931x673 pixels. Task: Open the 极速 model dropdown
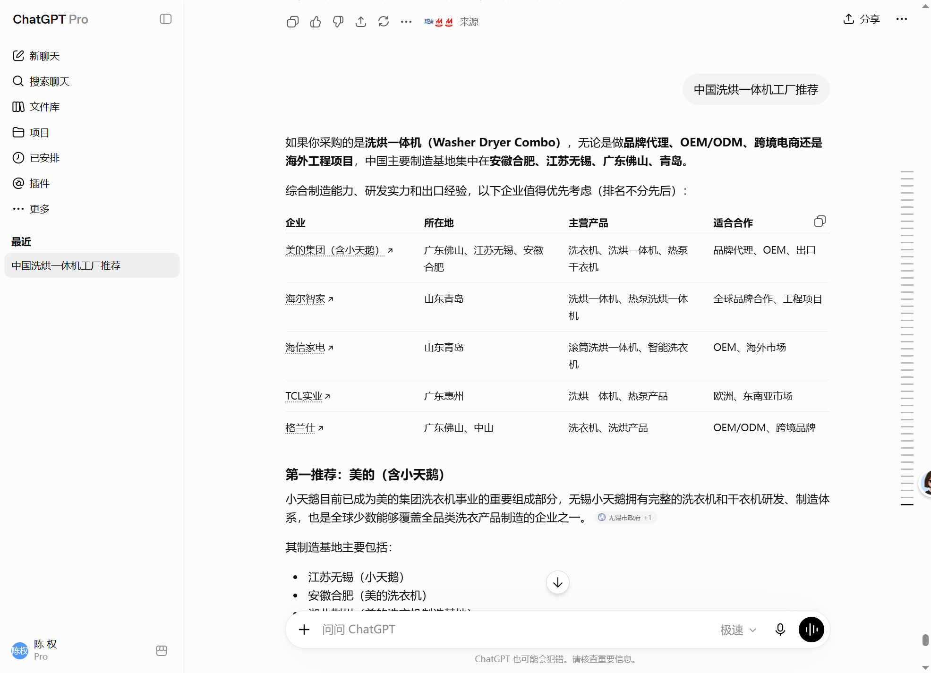738,630
